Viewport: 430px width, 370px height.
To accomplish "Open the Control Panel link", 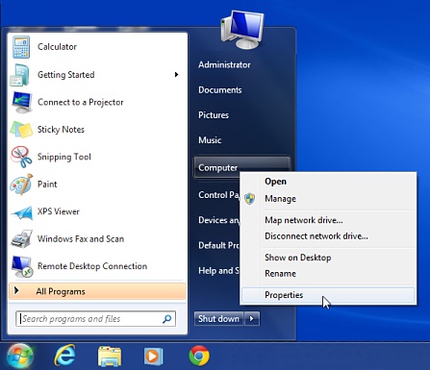I will [x=218, y=195].
